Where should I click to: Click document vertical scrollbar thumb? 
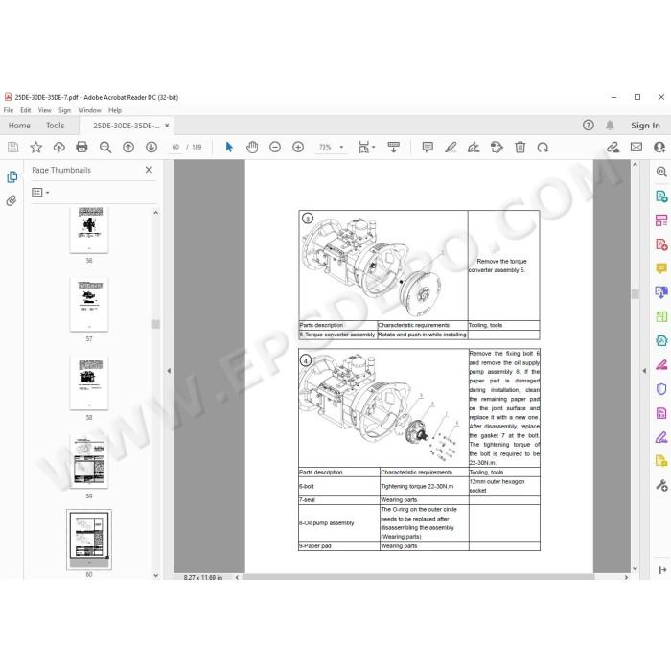coord(635,293)
